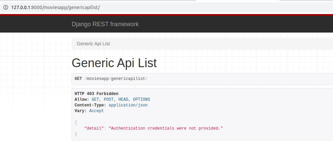The height and width of the screenshot is (143, 333).
Task: Click the large Generic Api List heading
Action: coord(114,63)
